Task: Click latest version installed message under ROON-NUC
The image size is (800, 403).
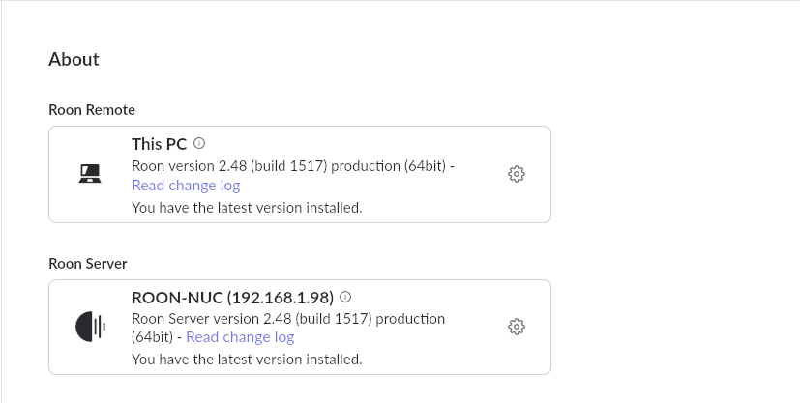Action: (247, 360)
